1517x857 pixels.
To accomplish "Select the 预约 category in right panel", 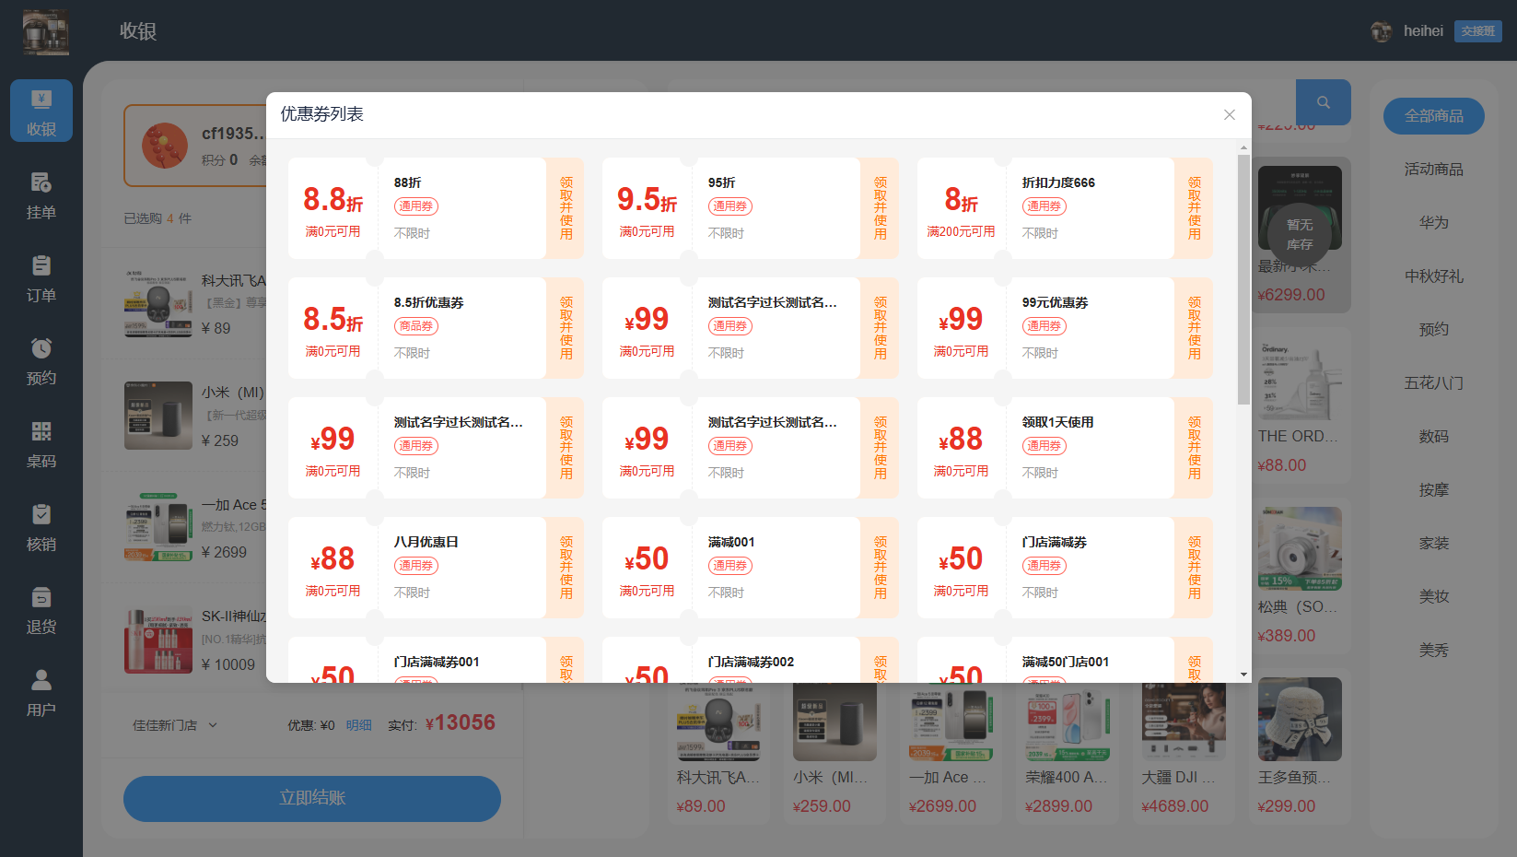I will [1434, 330].
